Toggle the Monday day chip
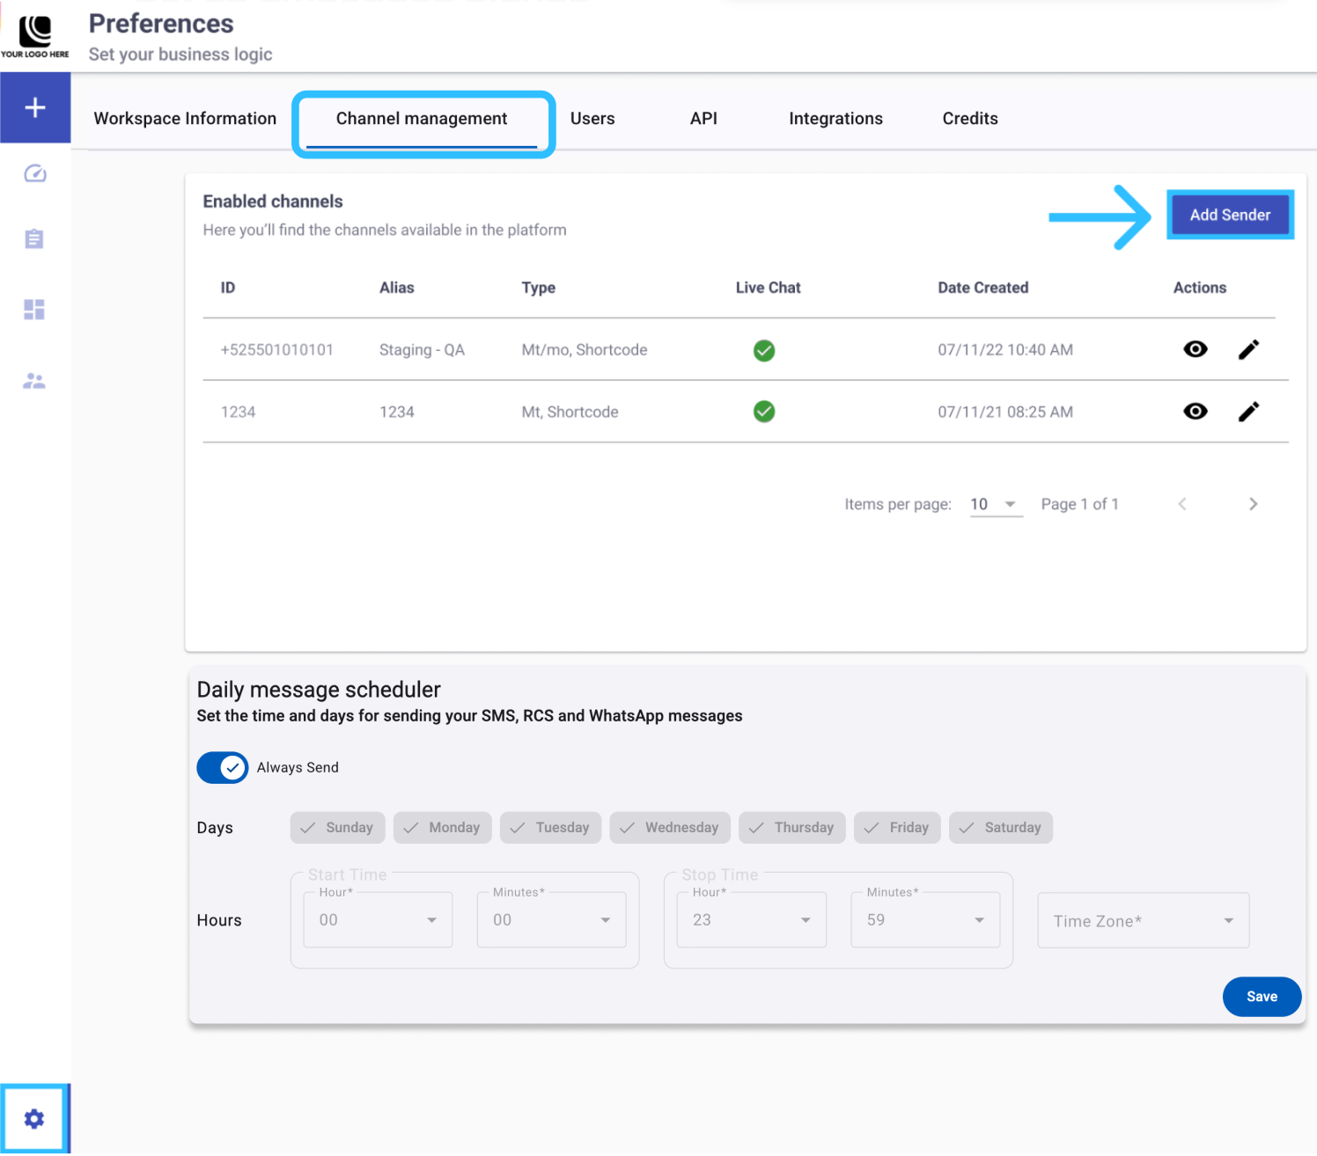This screenshot has height=1156, width=1317. (x=443, y=828)
